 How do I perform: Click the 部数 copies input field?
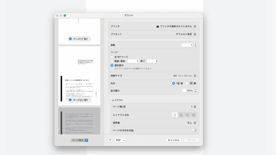187,45
